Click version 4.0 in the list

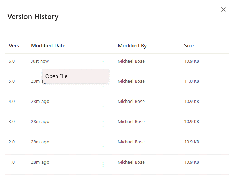pos(12,102)
